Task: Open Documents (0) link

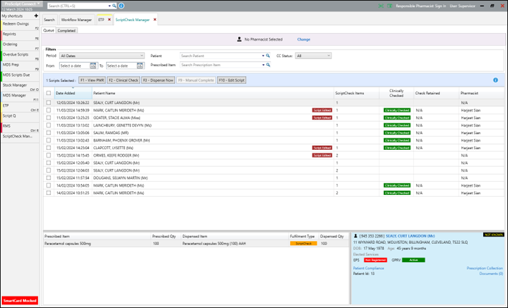Action: [x=491, y=274]
